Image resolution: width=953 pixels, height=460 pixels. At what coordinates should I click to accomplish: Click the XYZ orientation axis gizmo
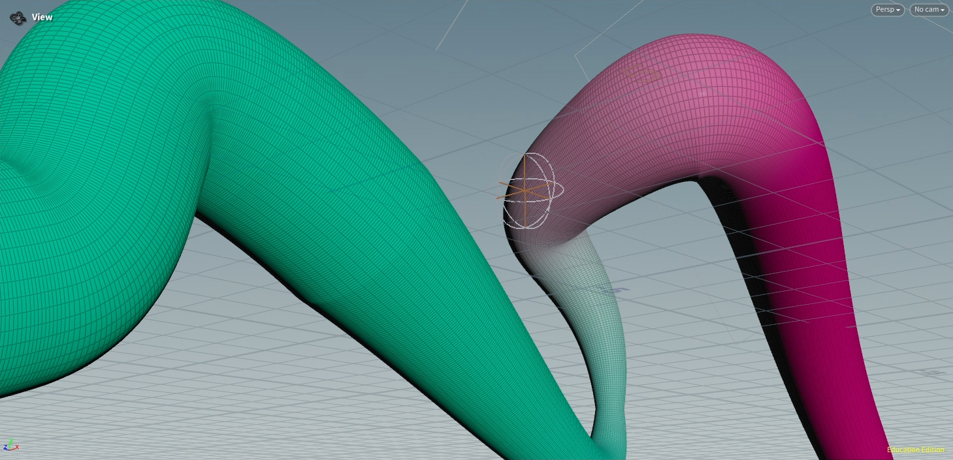(10, 446)
